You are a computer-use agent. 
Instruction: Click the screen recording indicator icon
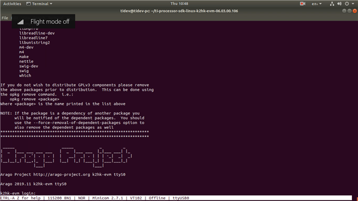[x=303, y=4]
